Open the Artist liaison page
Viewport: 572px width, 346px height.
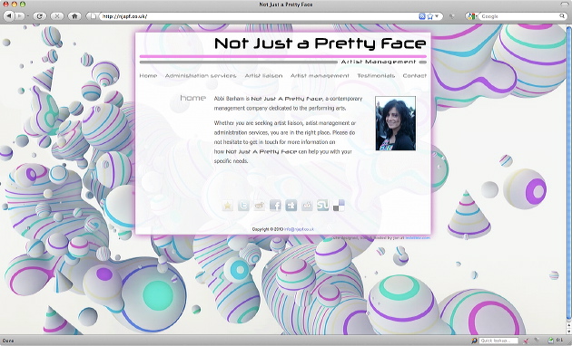pyautogui.click(x=263, y=76)
